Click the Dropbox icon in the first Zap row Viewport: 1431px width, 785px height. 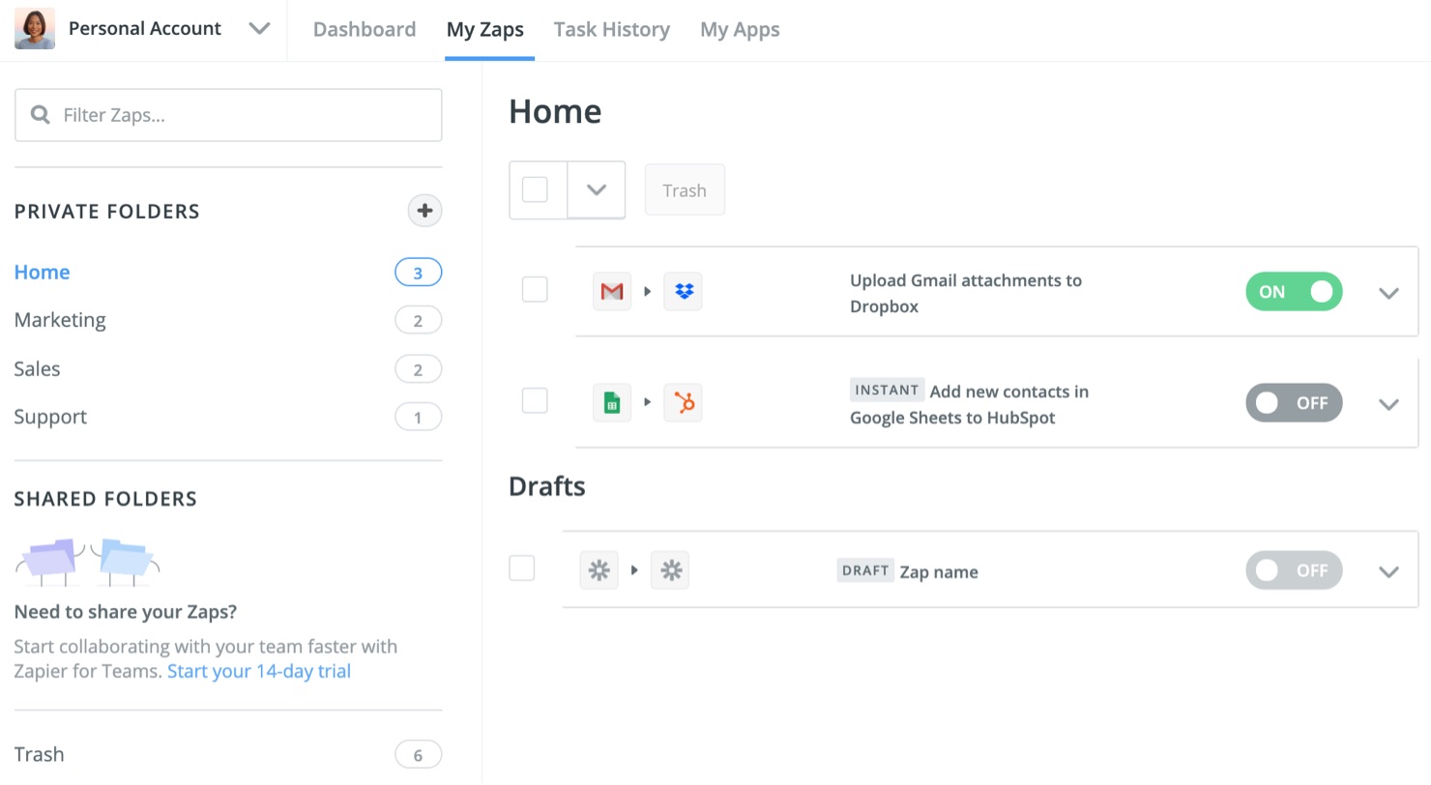click(x=683, y=291)
